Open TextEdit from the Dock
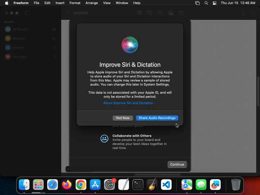Screen dimensions: 260x195 point(124,185)
